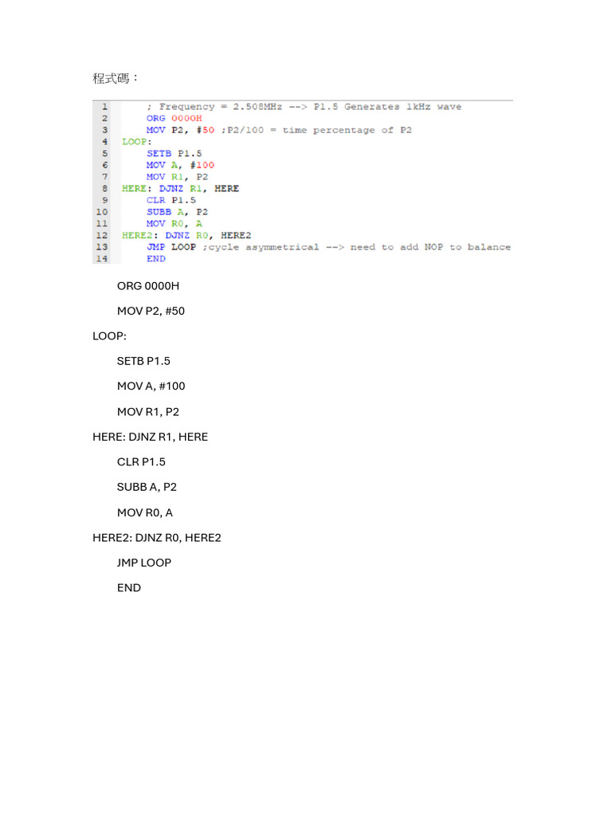Viewport: 612px width, 816px height.
Task: Click the embedded code screenshot image
Action: [303, 182]
